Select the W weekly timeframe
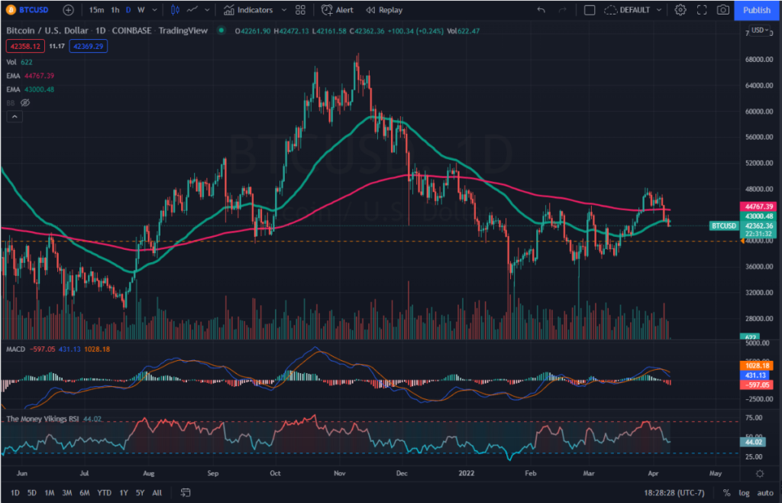The width and height of the screenshot is (782, 503). point(141,10)
